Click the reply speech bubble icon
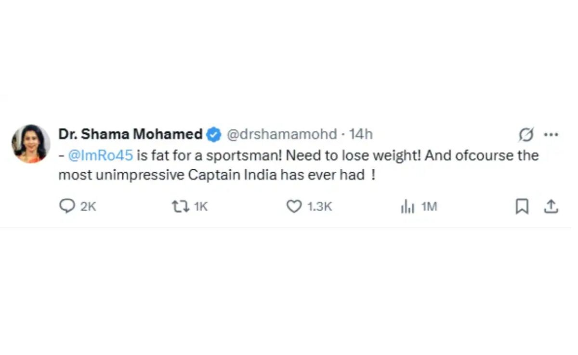Screen dimensions: 578x355 coord(66,206)
